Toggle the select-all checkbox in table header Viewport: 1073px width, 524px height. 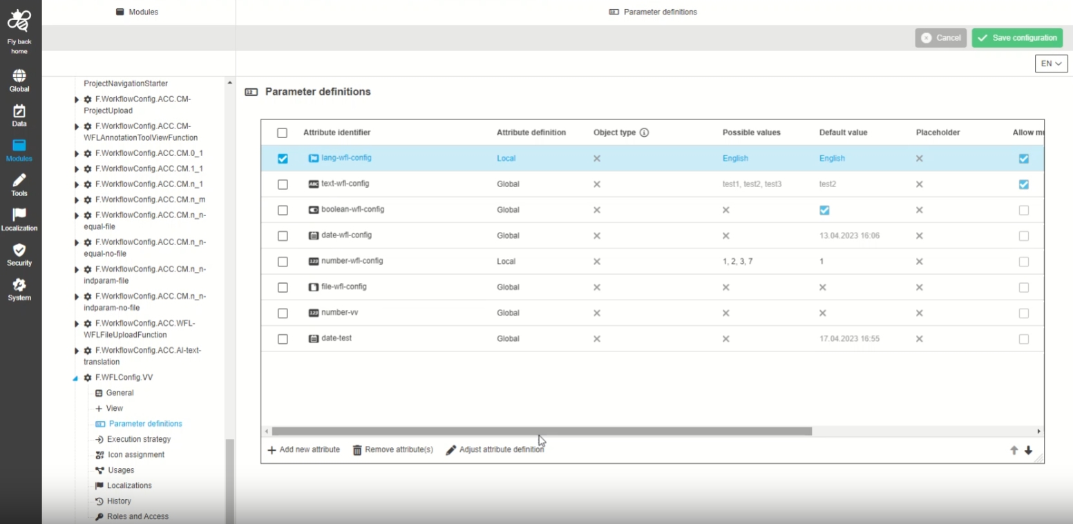(x=283, y=133)
